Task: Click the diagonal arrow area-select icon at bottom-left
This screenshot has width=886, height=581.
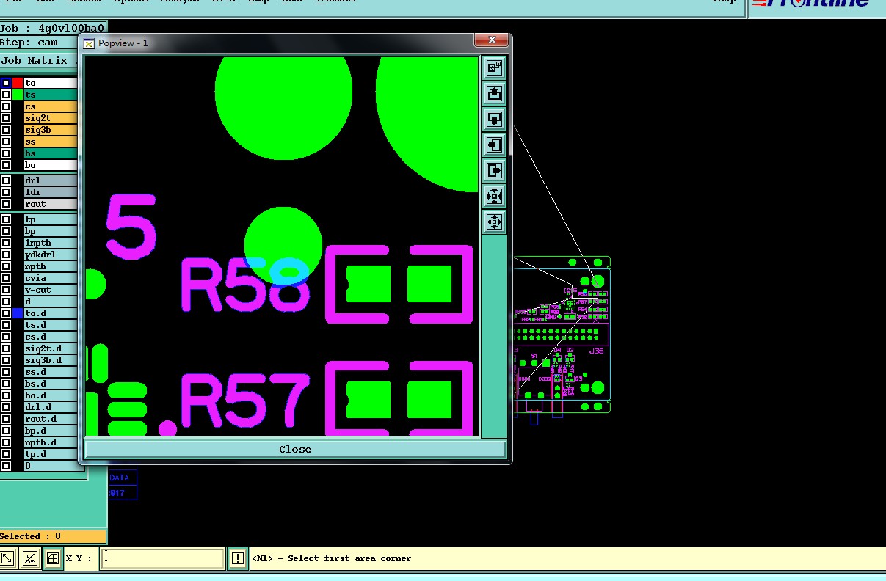Action: click(7, 558)
